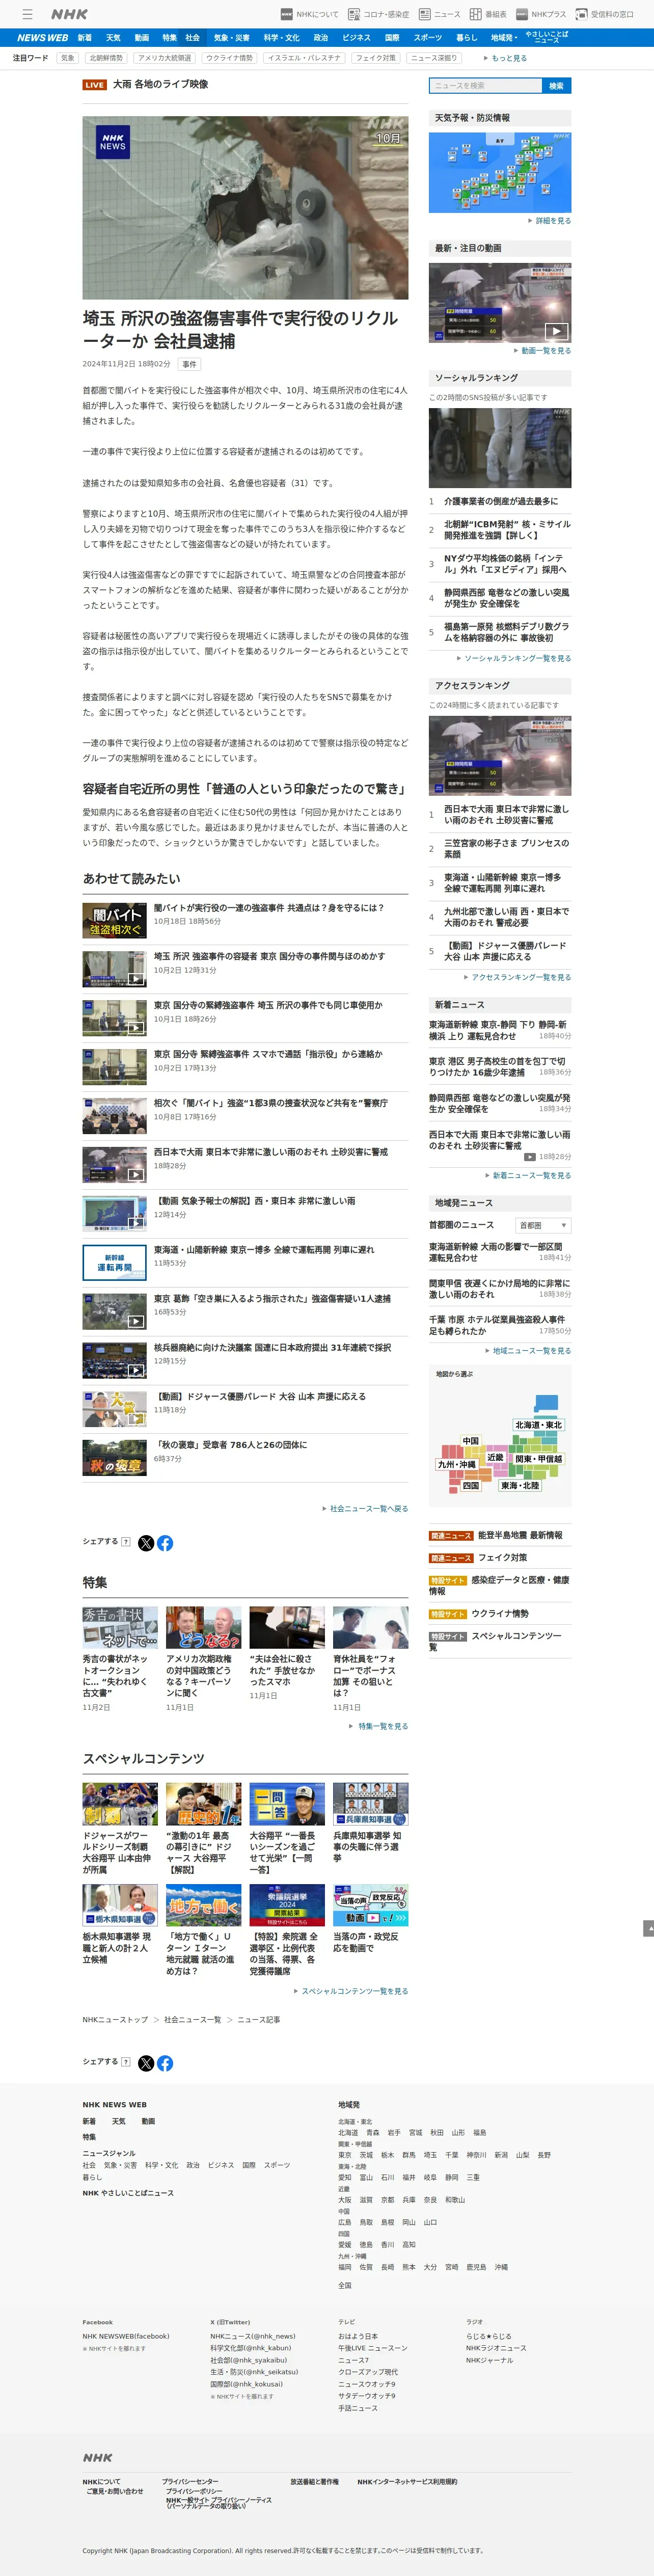The width and height of the screenshot is (654, 2576).
Task: Open the hamburger menu icon
Action: pyautogui.click(x=27, y=14)
